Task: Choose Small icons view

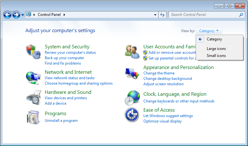Action: coord(216,56)
